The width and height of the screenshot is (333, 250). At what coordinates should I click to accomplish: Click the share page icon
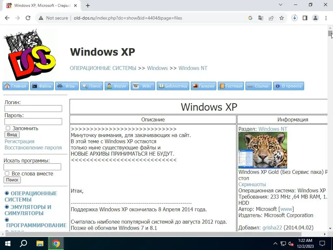[x=271, y=18]
